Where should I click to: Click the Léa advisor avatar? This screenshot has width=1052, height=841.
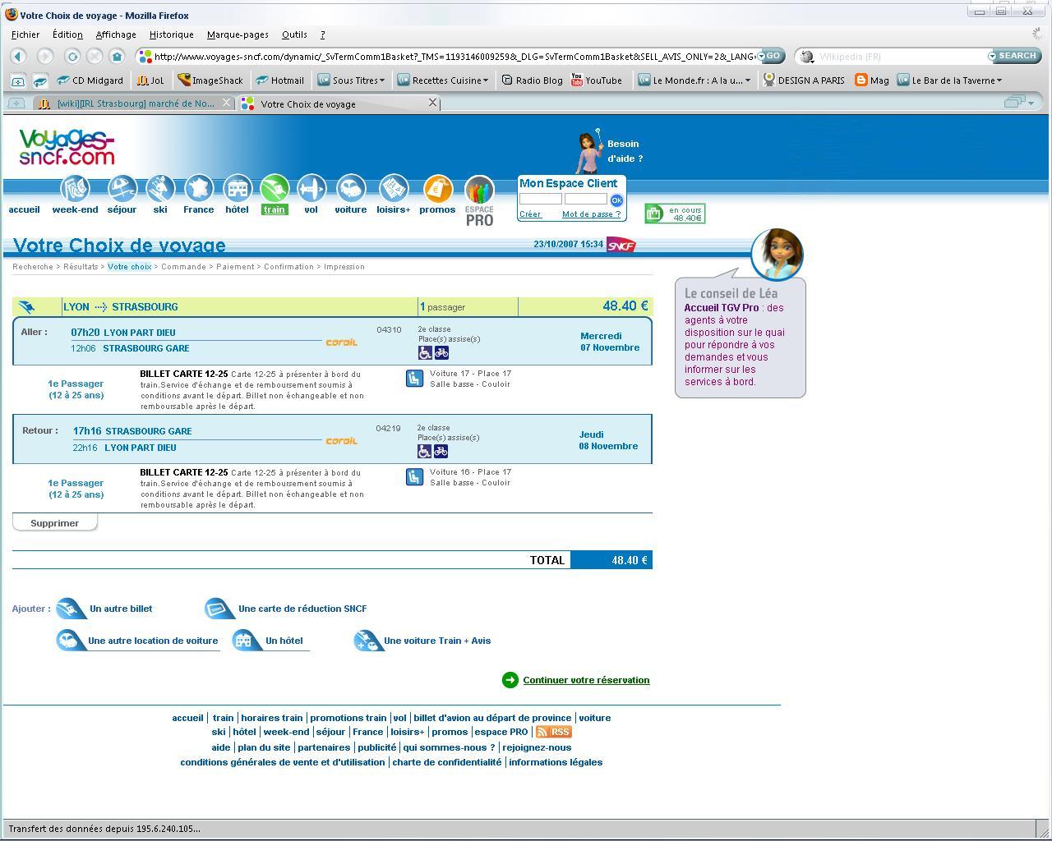777,254
